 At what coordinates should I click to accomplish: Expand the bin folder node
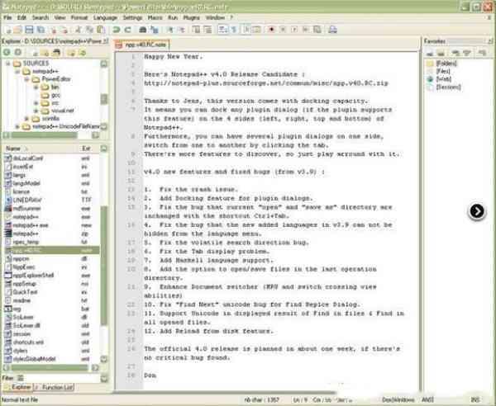(36, 87)
